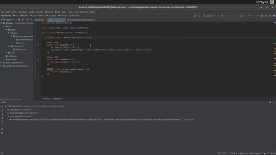Click the PMD collapse all icon
This screenshot has width=276, height=155.
[x=2, y=118]
